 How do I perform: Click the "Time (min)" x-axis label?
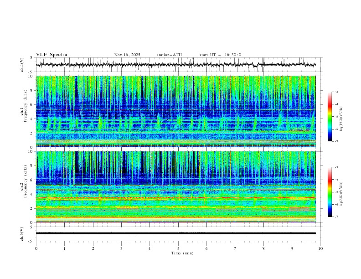point(182,253)
